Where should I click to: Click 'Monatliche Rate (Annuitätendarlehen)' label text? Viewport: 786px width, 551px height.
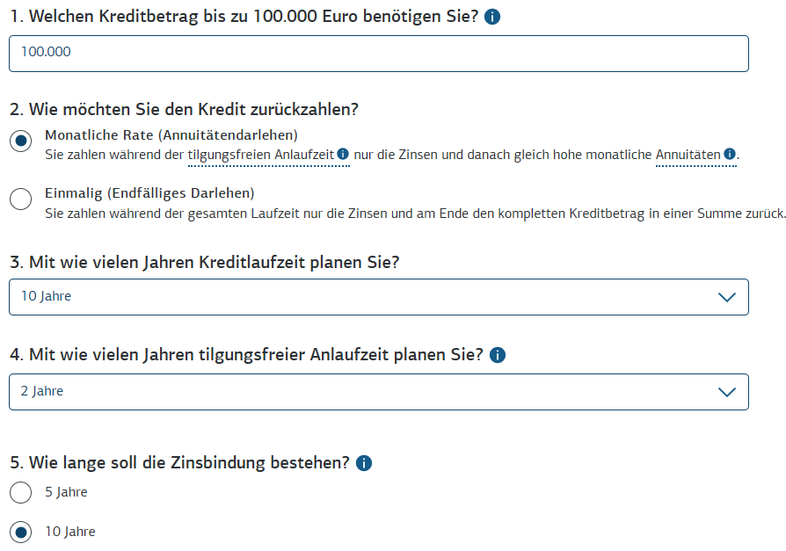coord(171,135)
